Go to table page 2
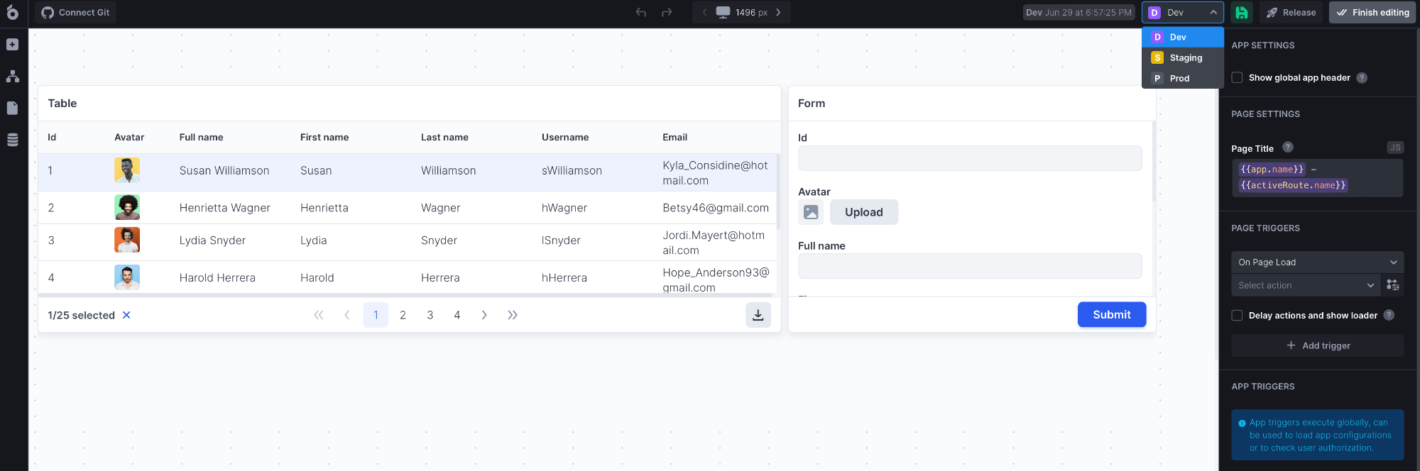 click(403, 315)
